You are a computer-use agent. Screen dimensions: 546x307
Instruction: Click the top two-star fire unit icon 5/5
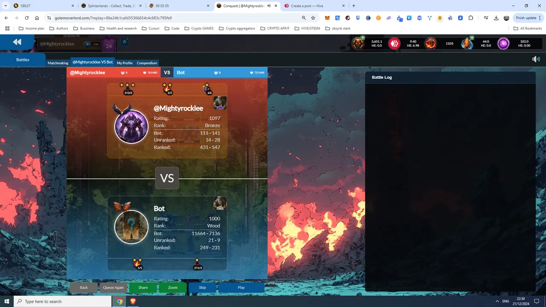pos(168,89)
